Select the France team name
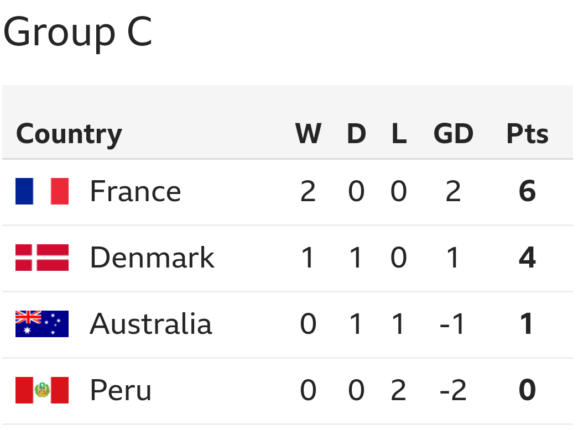The image size is (578, 430). point(136,191)
